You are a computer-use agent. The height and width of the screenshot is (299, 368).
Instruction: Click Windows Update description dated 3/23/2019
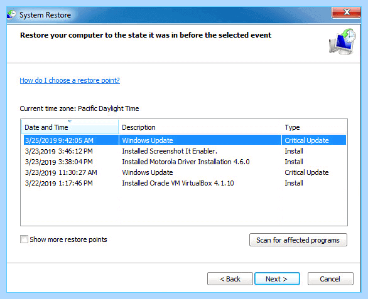[x=148, y=172]
